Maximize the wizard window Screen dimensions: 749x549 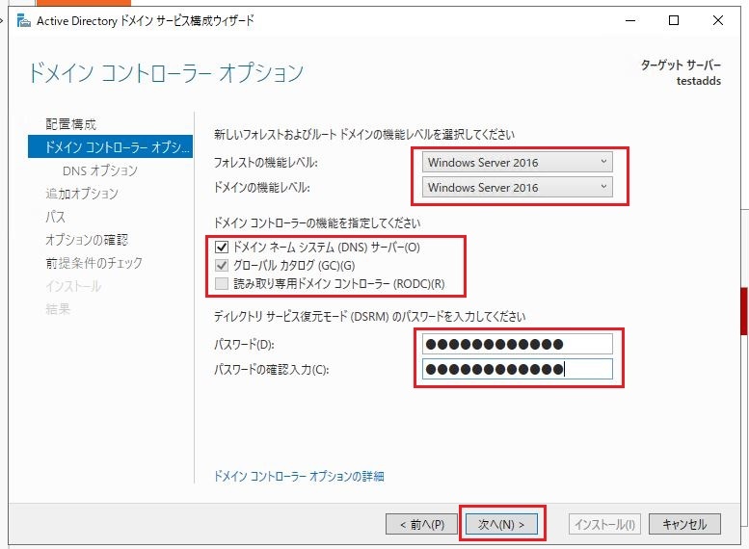(x=674, y=20)
